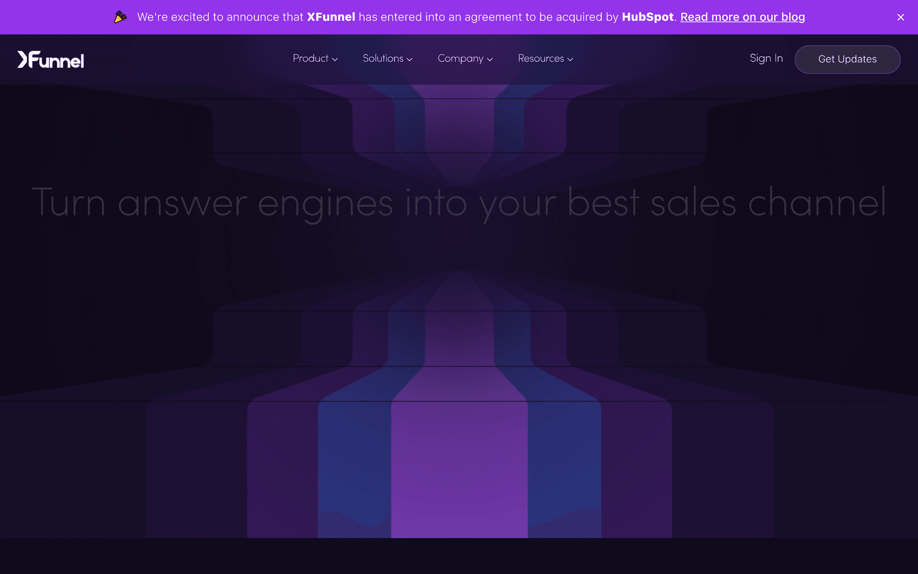Follow the Read more on our blog link

(x=742, y=17)
